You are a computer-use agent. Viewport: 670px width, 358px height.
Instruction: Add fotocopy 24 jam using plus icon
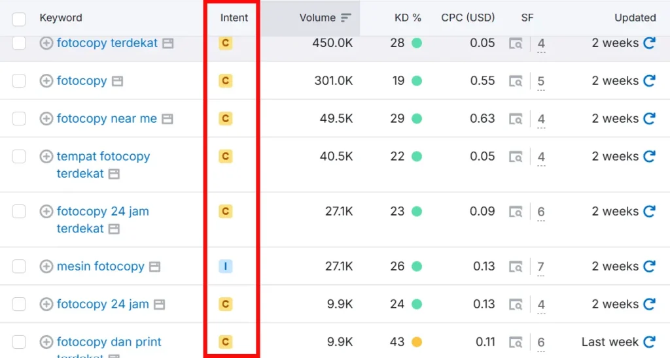click(x=46, y=304)
